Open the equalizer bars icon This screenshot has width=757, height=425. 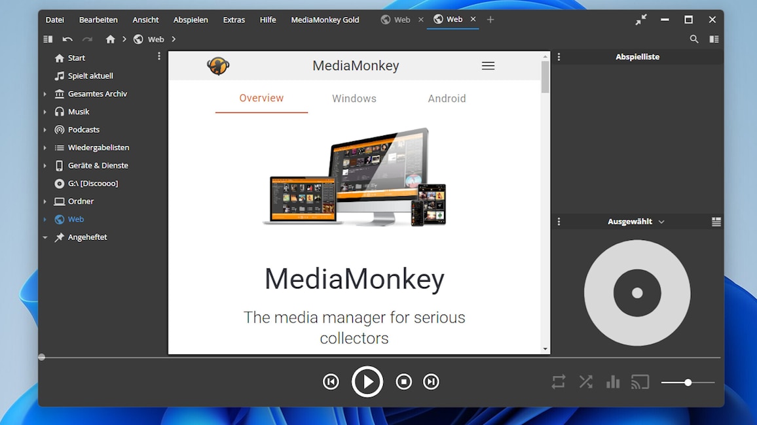(x=613, y=382)
